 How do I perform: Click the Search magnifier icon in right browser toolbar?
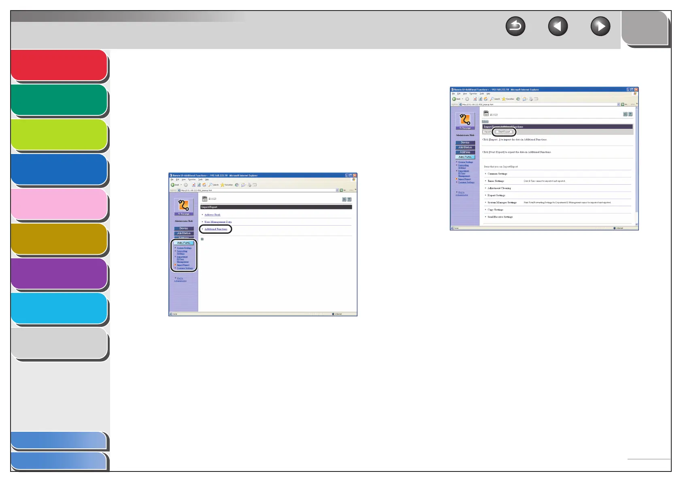tap(492, 99)
